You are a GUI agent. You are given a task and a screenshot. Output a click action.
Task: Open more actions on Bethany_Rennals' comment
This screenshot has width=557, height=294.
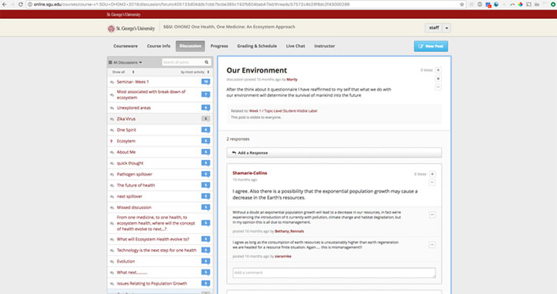[432, 214]
